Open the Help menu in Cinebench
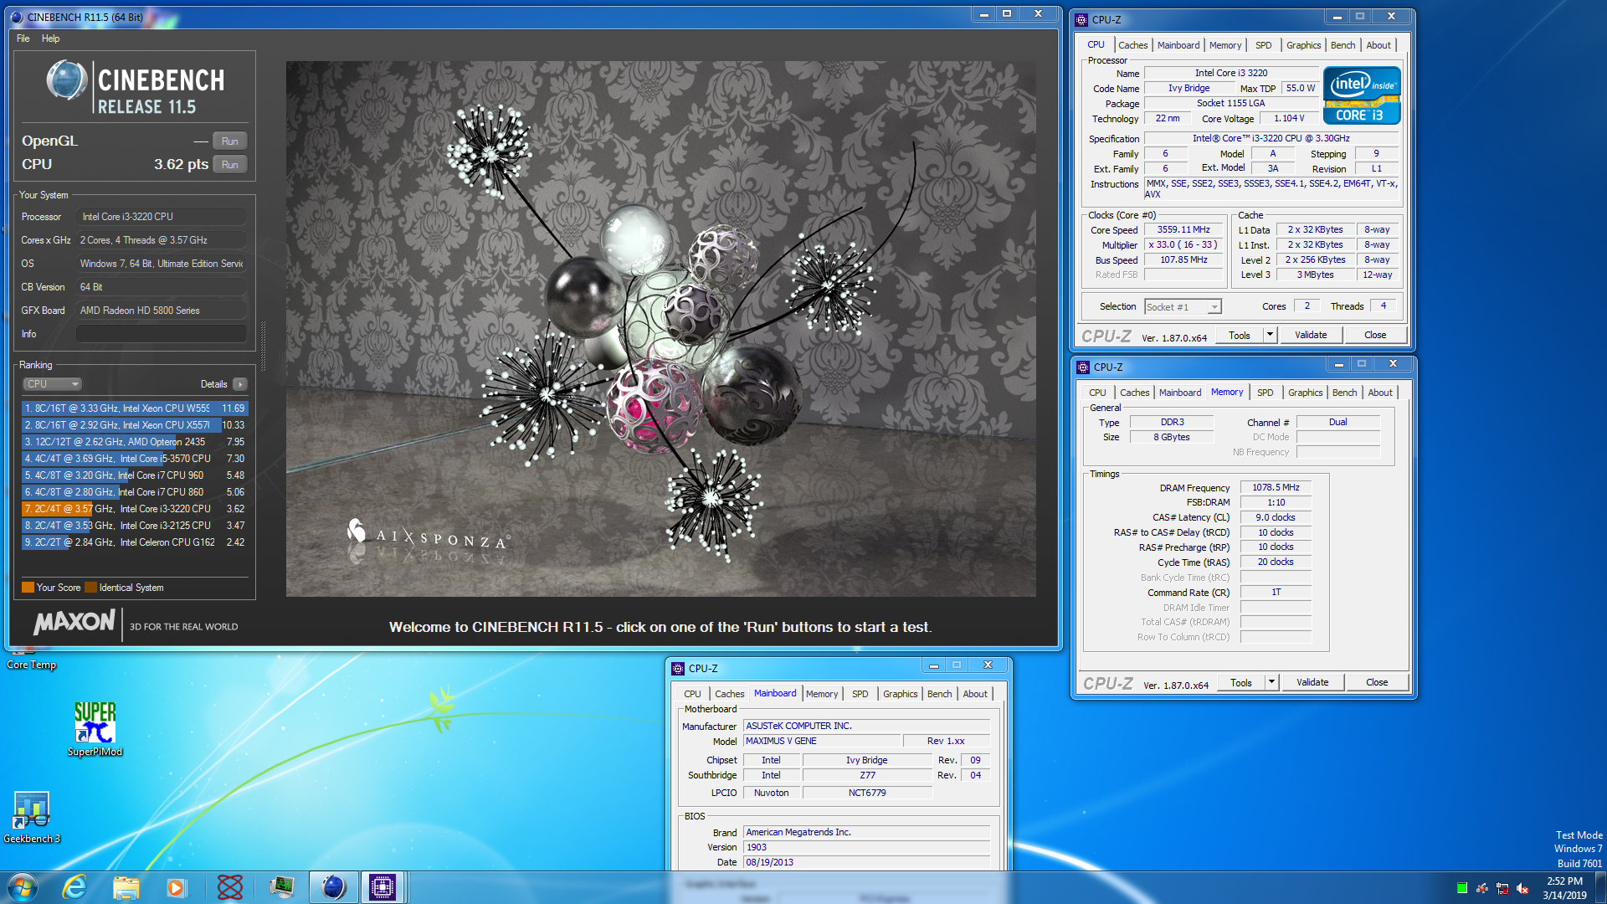 pyautogui.click(x=50, y=39)
